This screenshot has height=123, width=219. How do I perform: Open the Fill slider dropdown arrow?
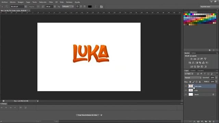coord(216,82)
